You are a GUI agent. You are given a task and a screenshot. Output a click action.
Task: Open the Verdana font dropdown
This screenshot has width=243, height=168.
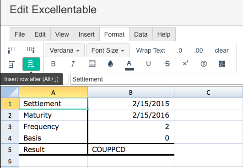click(x=65, y=50)
